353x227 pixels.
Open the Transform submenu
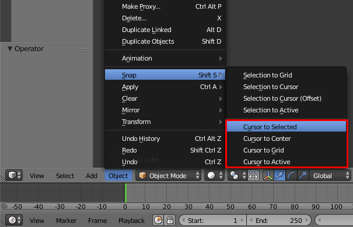[x=165, y=122]
